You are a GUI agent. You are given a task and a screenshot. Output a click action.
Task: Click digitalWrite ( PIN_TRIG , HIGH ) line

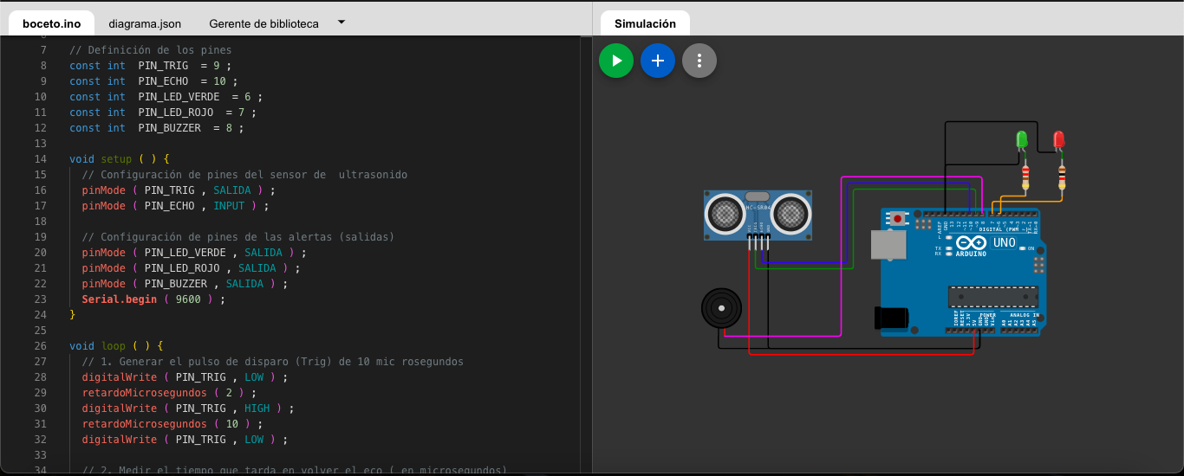[187, 408]
